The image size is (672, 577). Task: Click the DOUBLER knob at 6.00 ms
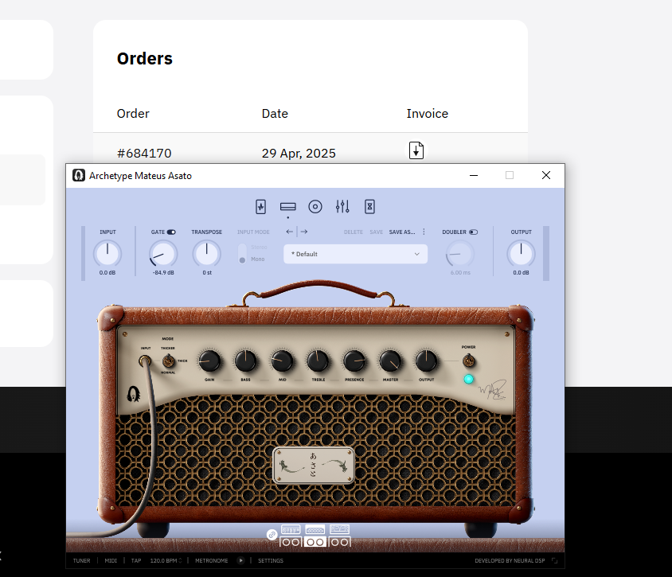[x=460, y=254]
